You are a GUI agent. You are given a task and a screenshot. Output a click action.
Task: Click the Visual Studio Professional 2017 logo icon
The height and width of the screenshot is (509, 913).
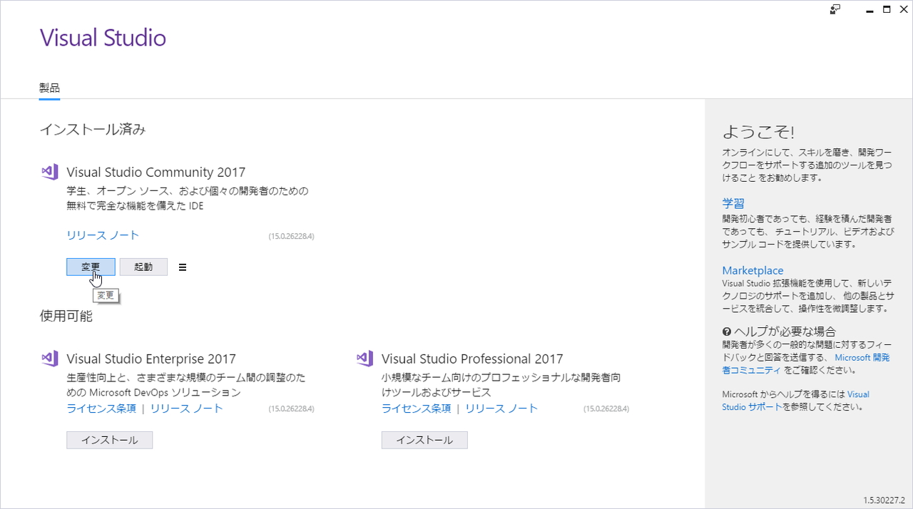coord(364,358)
